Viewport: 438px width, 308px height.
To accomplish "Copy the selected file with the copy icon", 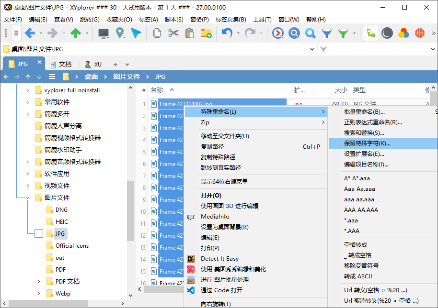I will [157, 33].
